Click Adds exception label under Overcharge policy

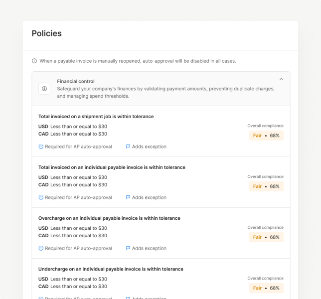149,248
